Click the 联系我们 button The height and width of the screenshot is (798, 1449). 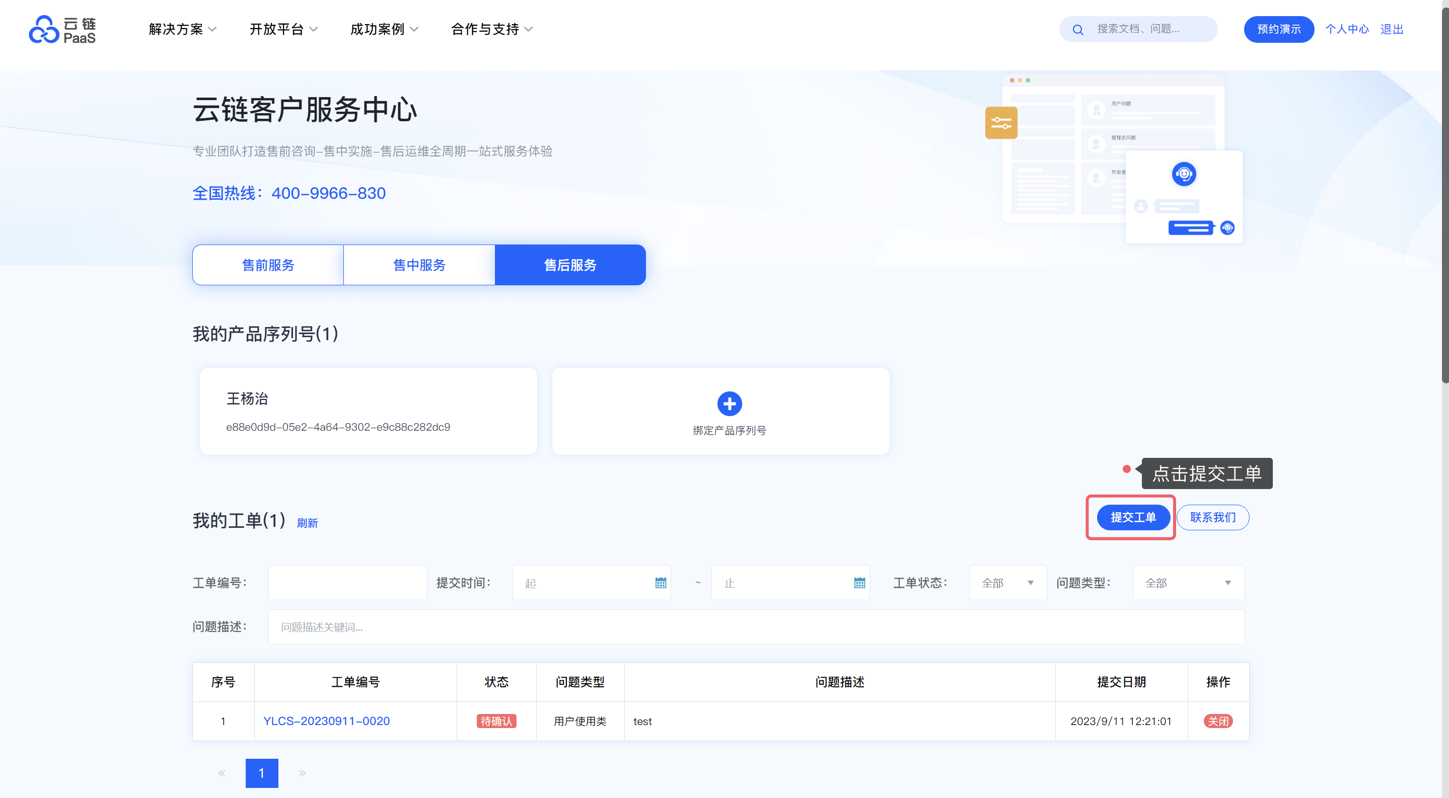[1212, 517]
